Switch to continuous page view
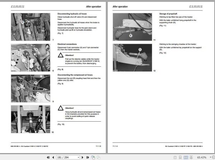 [180, 157]
